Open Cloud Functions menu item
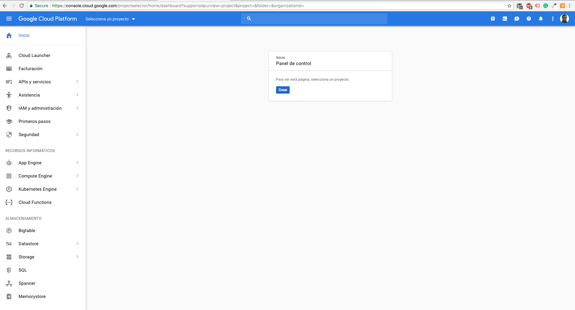Screen dimensions: 575x310 point(43,202)
